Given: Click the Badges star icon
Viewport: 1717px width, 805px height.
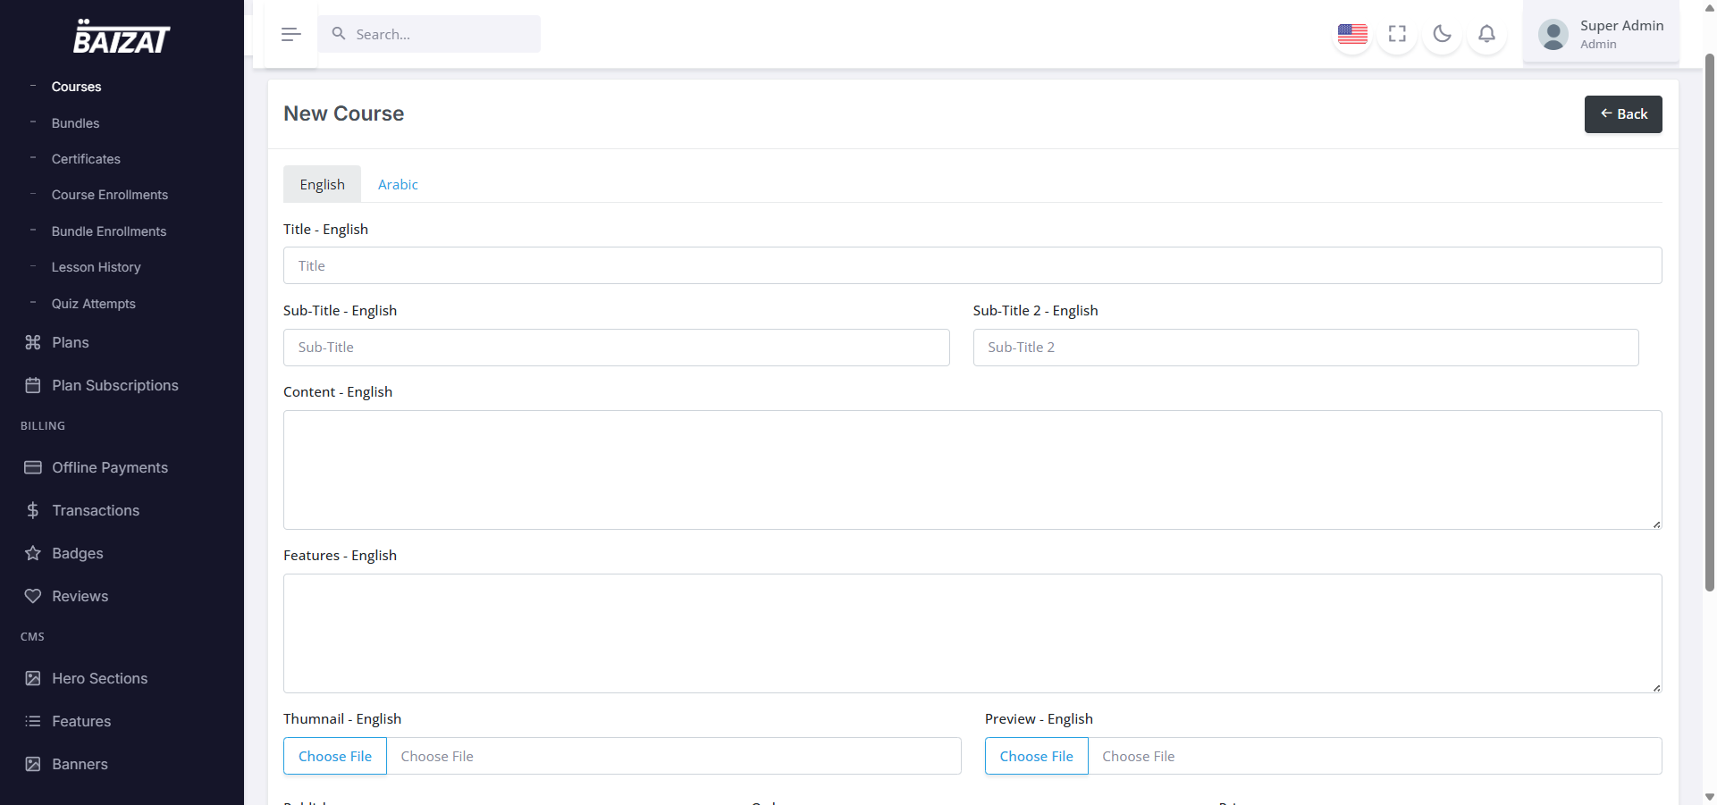Looking at the screenshot, I should [33, 553].
